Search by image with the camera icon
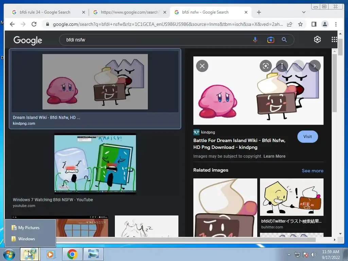This screenshot has height=261, width=348. [x=271, y=40]
